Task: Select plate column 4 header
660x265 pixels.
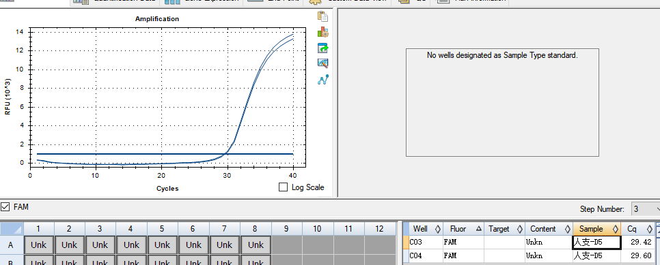Action: coord(131,228)
